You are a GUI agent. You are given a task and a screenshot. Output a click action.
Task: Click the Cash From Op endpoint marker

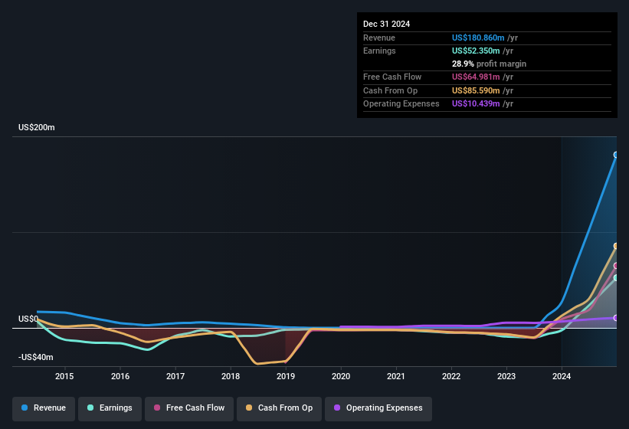(x=616, y=246)
